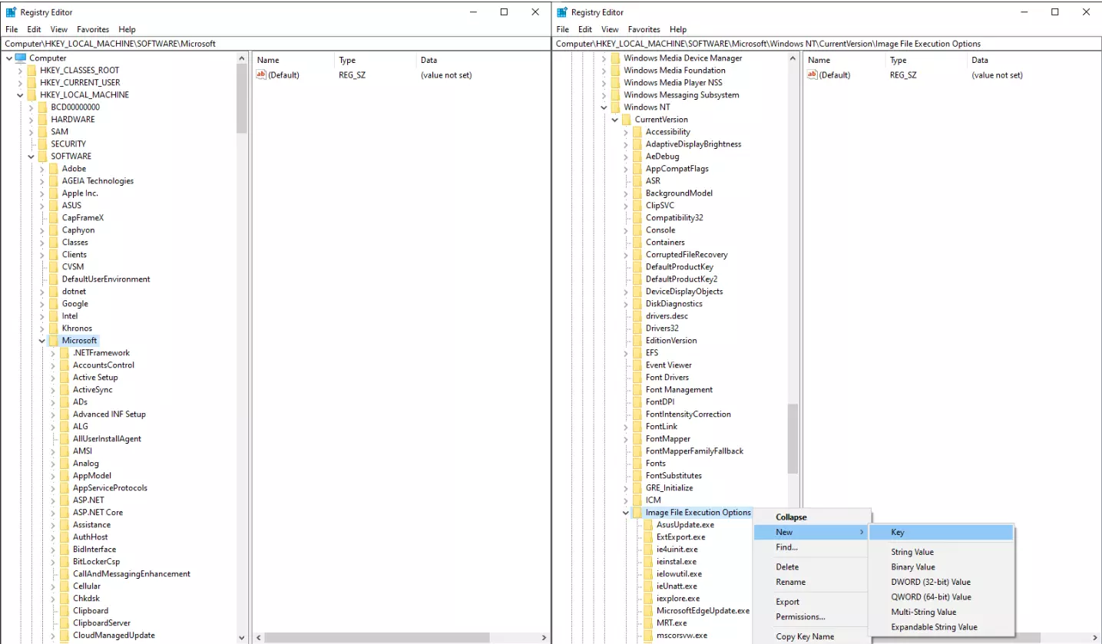
Task: Select the CurrentVersion folder icon
Action: coord(626,120)
